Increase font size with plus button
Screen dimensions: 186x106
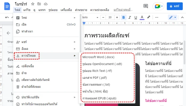117,17
